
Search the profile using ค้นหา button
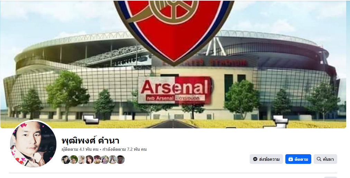[325, 159]
